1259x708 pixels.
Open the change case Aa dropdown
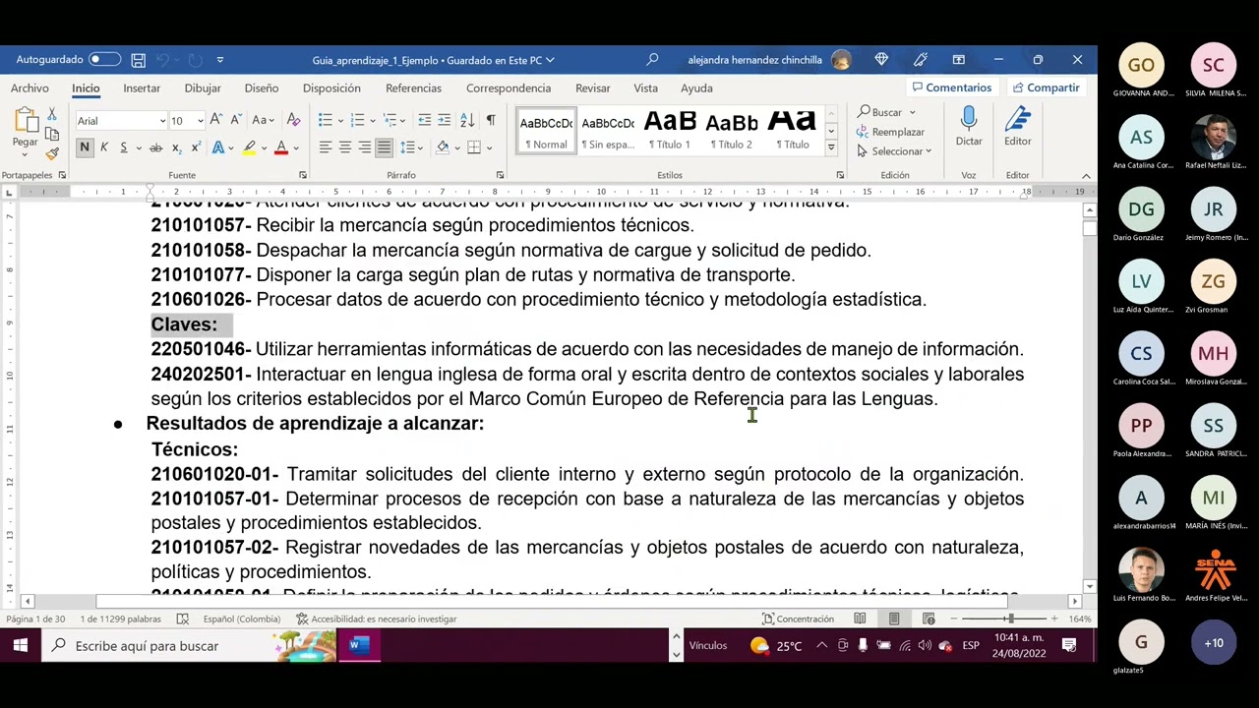click(270, 120)
